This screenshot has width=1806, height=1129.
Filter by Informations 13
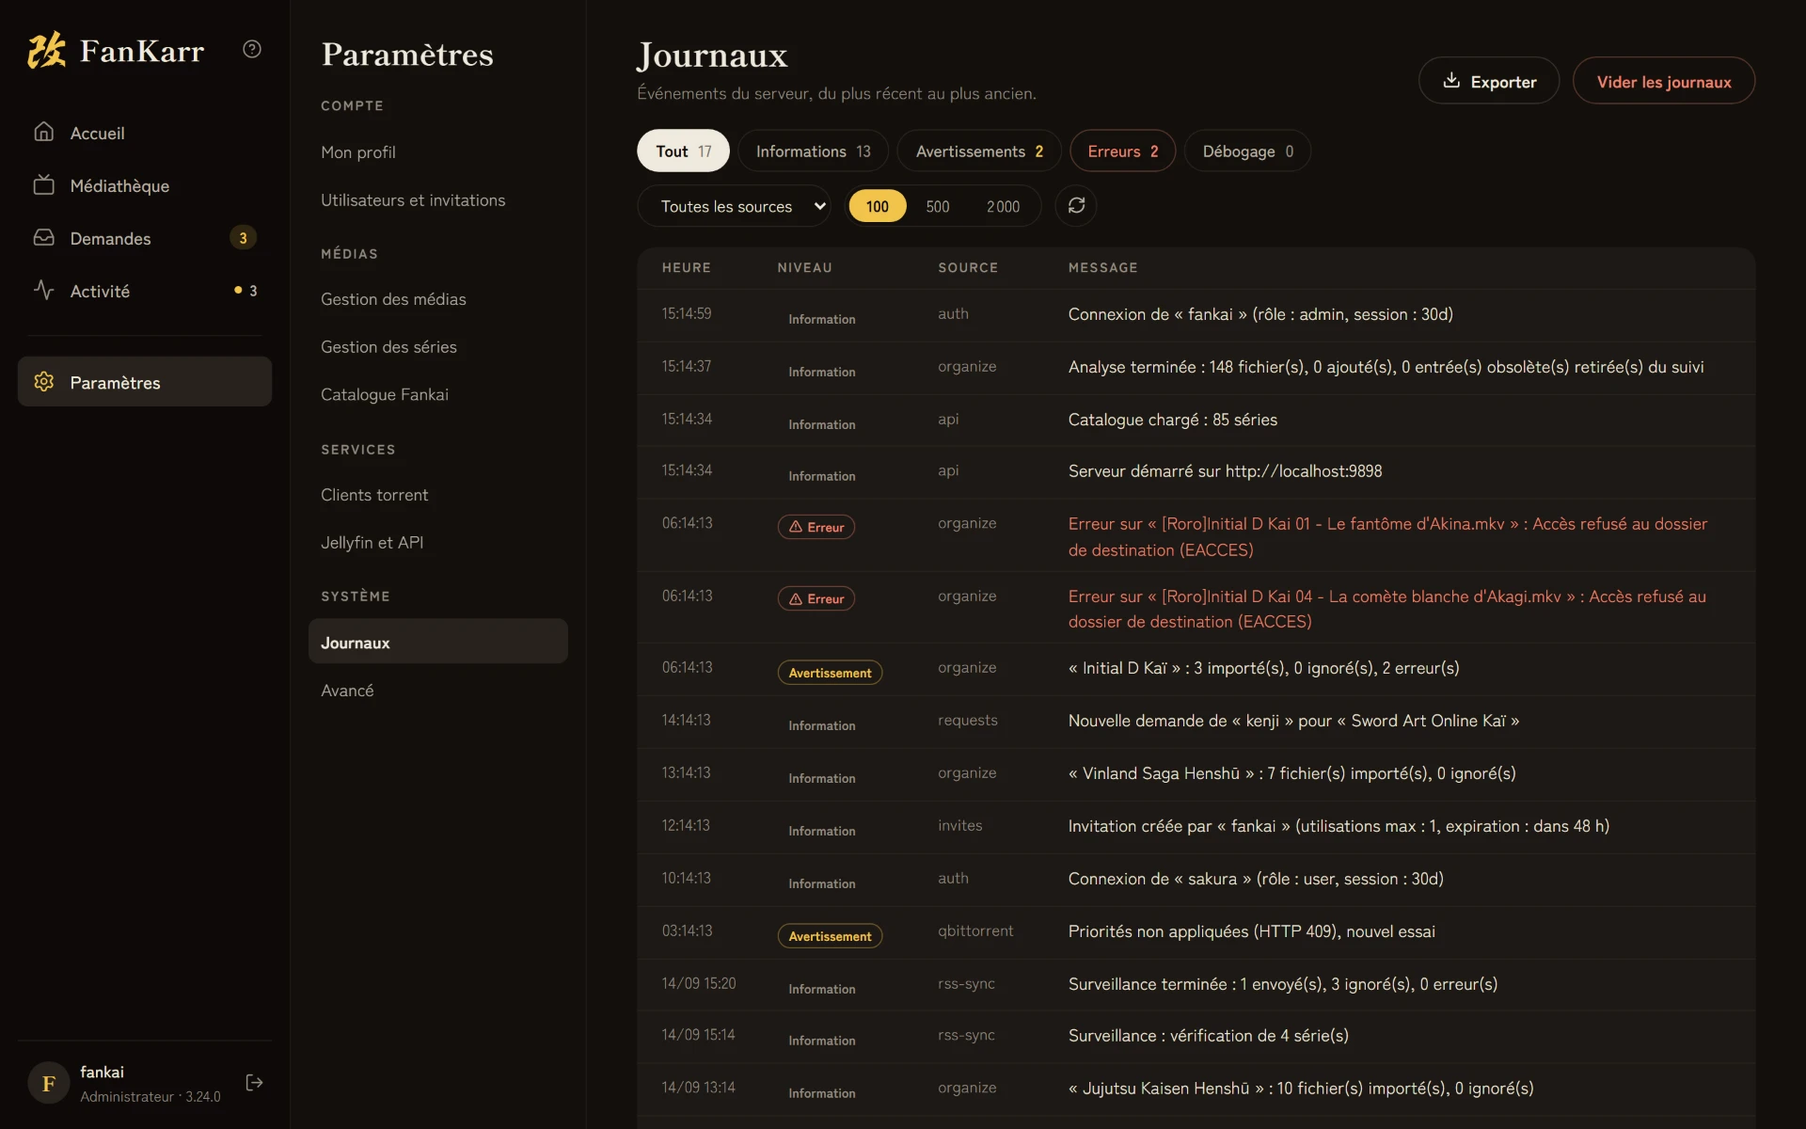(x=813, y=151)
